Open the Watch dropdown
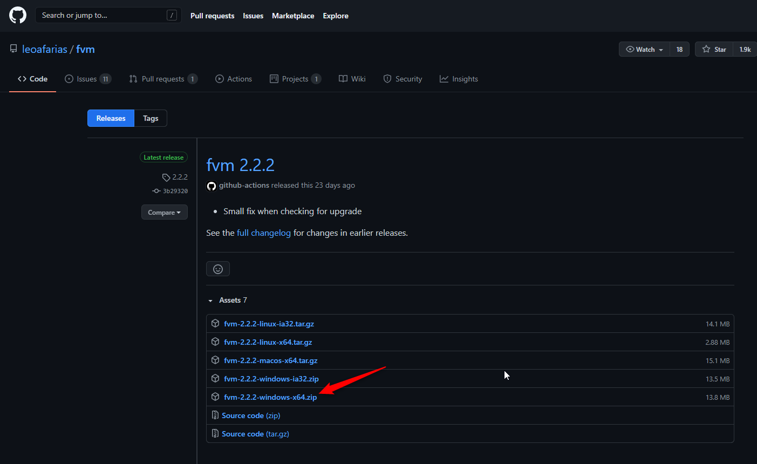The width and height of the screenshot is (757, 464). click(644, 49)
